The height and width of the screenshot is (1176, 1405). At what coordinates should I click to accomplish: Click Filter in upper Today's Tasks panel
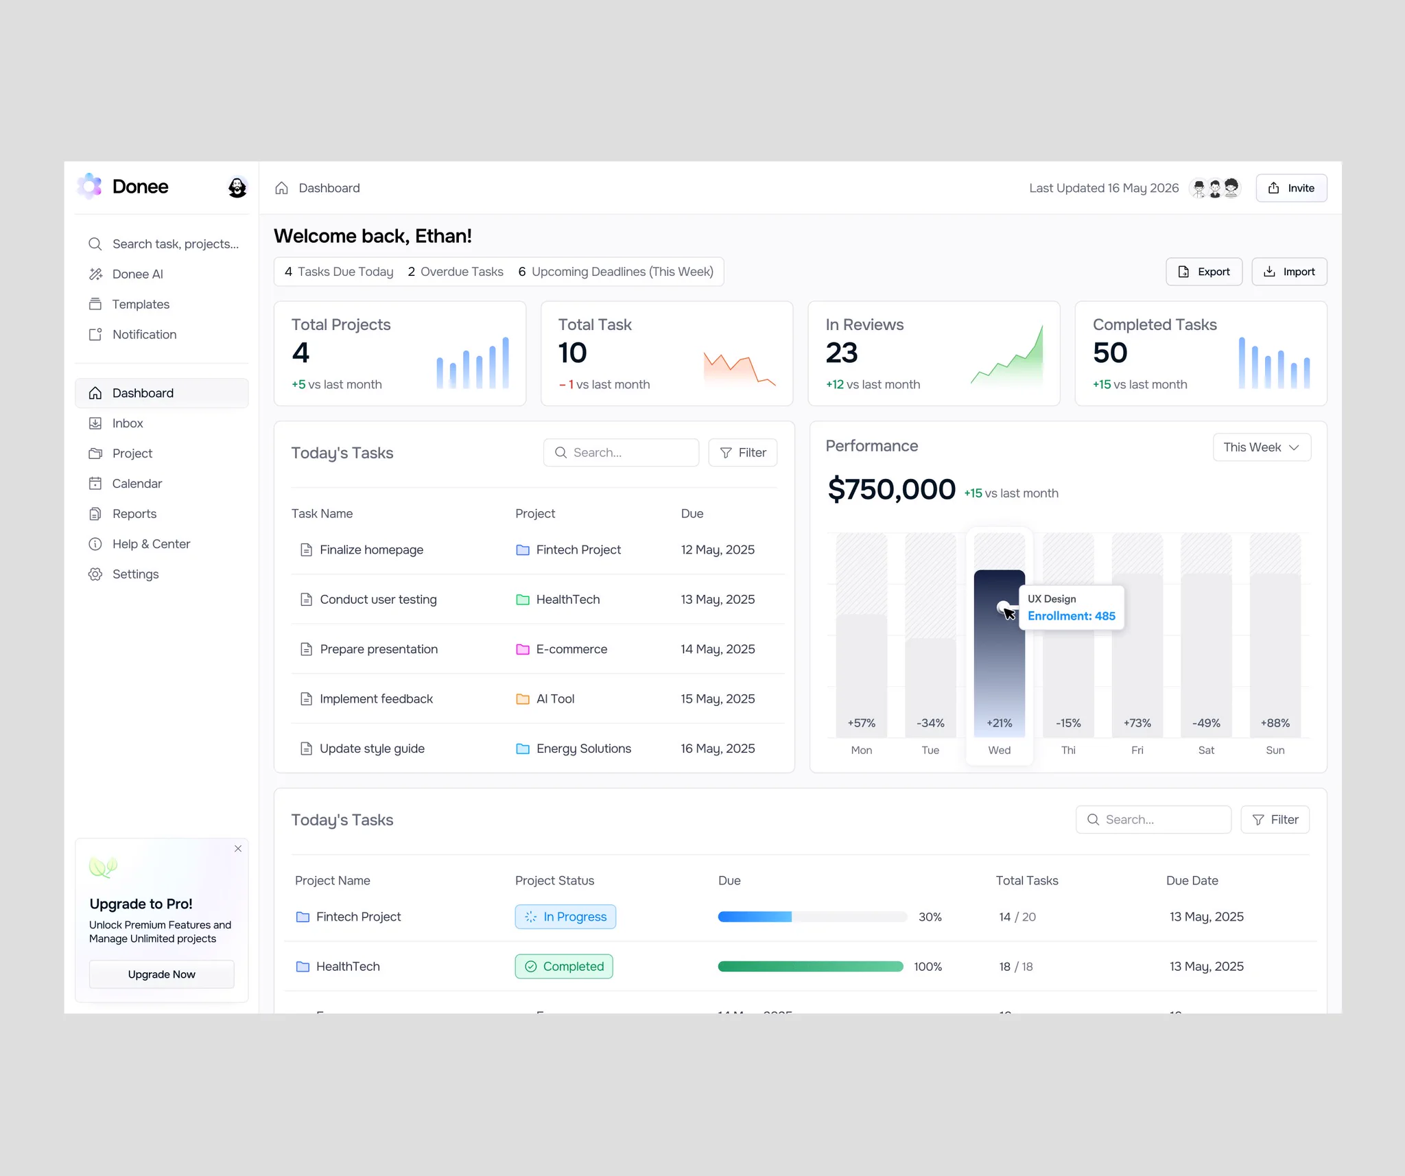pyautogui.click(x=743, y=453)
